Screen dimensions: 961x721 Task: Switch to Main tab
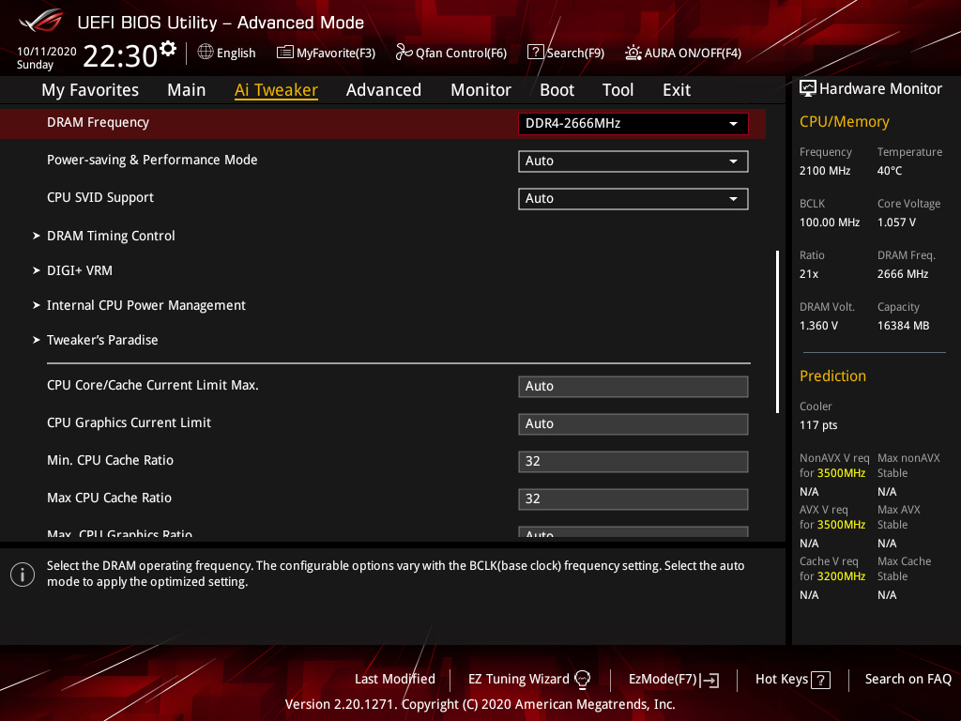click(187, 90)
